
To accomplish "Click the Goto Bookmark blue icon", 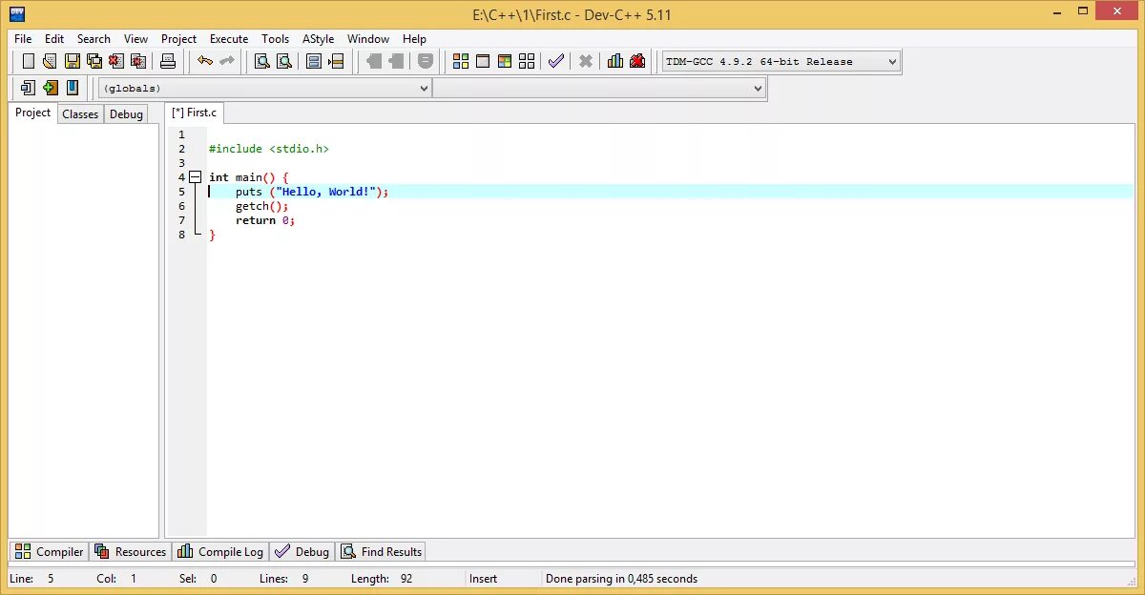I will point(73,88).
